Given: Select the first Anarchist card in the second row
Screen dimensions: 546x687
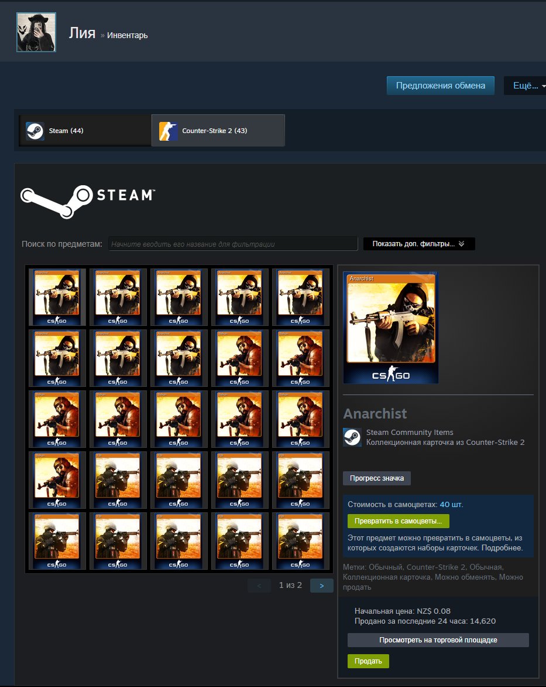Looking at the screenshot, I should click(x=57, y=358).
